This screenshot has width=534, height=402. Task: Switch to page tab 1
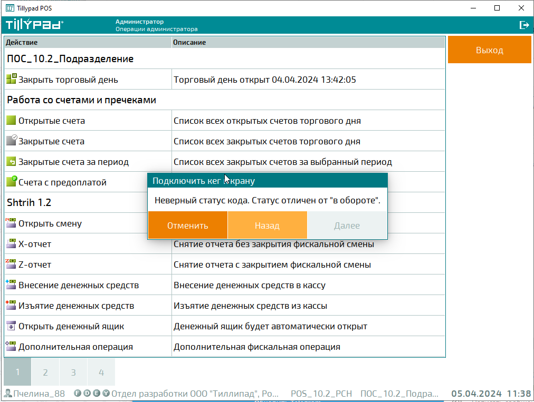point(17,372)
